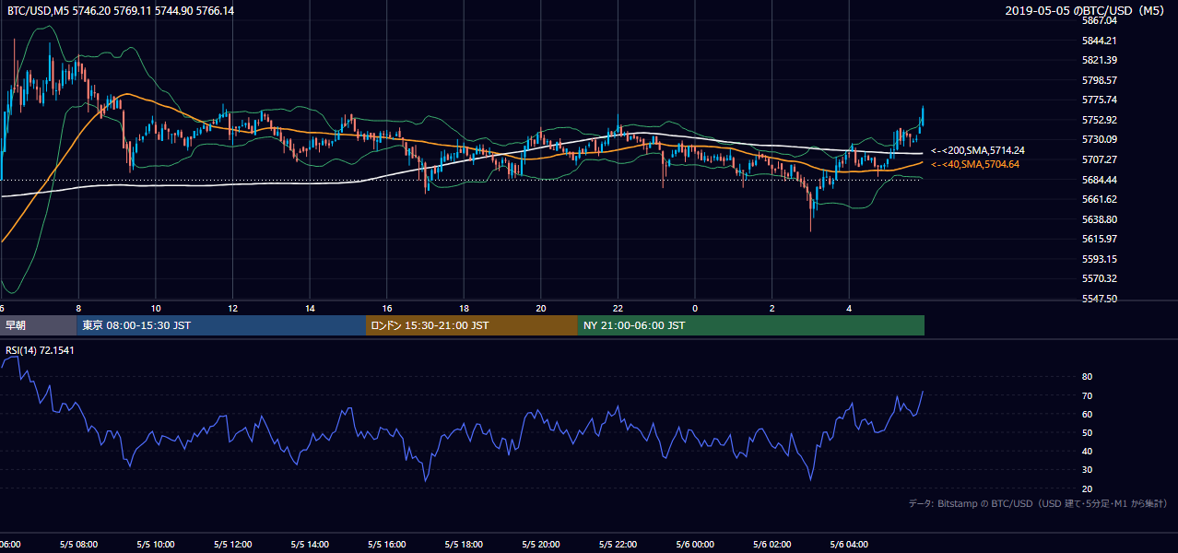The width and height of the screenshot is (1178, 553).
Task: Click price axis value 5775.74
Action: [1099, 100]
